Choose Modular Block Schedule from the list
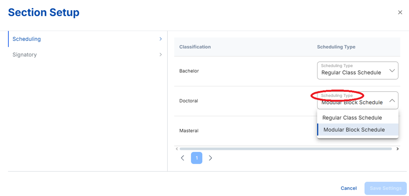The height and width of the screenshot is (196, 409). click(x=354, y=130)
